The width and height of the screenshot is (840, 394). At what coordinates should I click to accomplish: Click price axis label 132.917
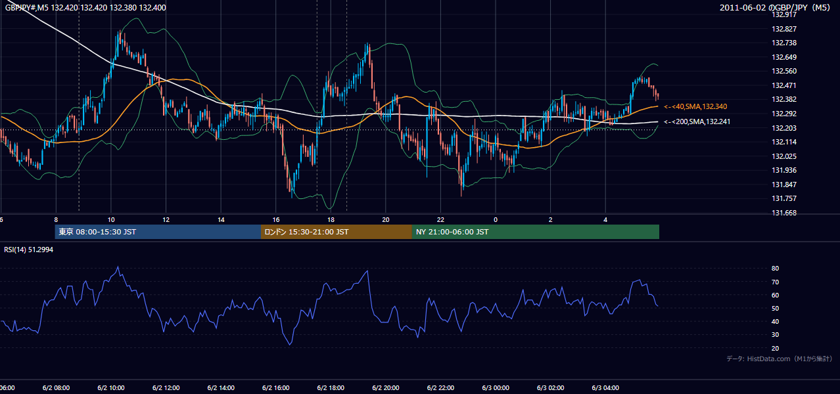click(x=783, y=14)
